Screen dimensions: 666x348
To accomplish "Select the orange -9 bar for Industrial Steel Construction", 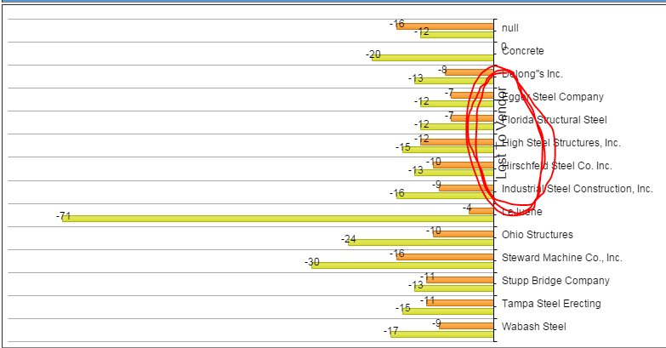I will point(466,188).
